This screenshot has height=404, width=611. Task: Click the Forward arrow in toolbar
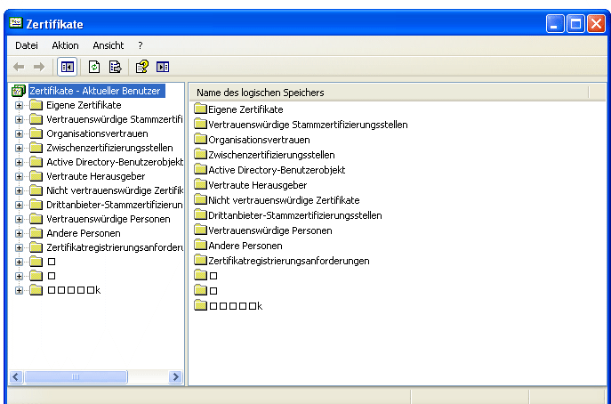coord(38,66)
